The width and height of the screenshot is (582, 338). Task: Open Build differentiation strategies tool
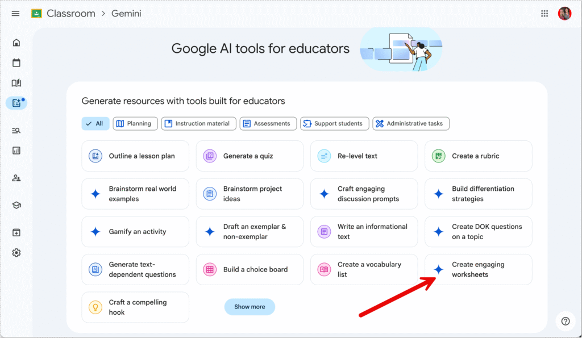tap(478, 194)
